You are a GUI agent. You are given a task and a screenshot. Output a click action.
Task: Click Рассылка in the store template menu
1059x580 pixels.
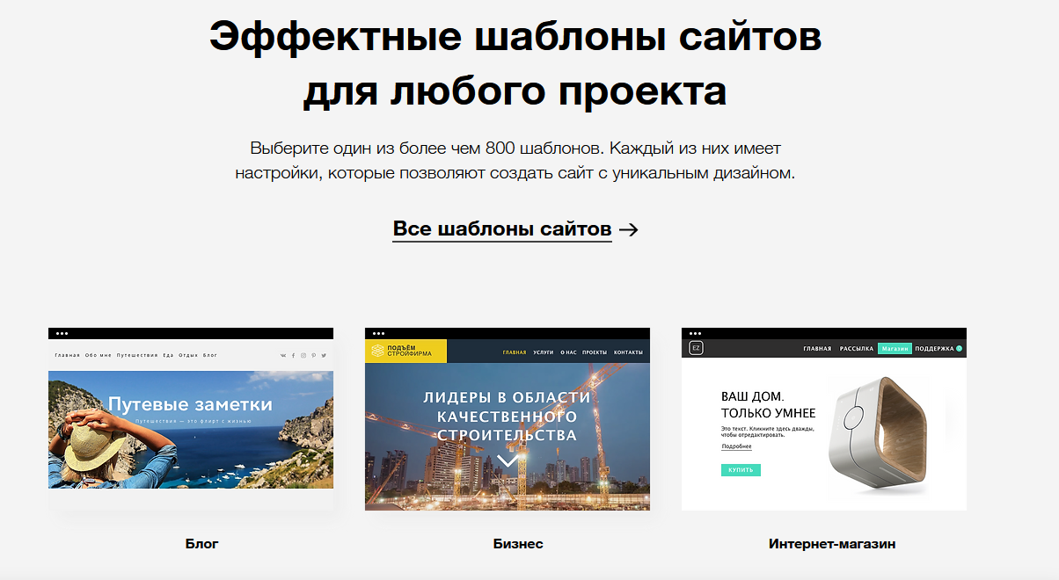(857, 349)
